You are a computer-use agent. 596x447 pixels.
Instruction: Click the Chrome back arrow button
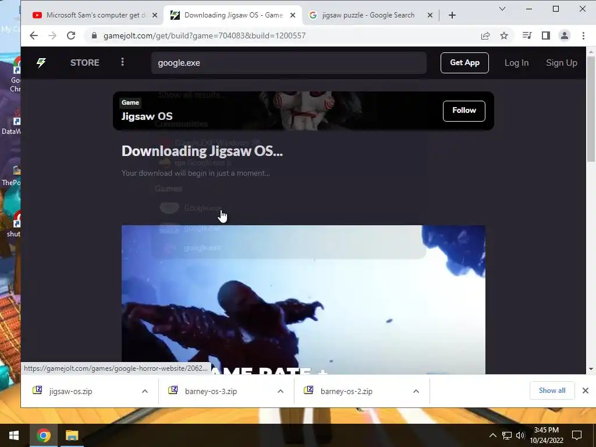(x=33, y=36)
